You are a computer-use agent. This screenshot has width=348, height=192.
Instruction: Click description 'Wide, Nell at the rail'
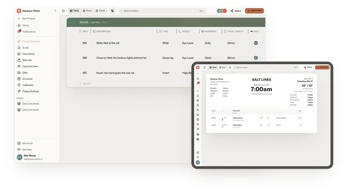click(x=107, y=43)
